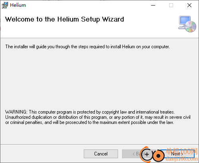The image size is (199, 163).
Task: Click the computer monitor graphic in header
Action: pos(185,22)
